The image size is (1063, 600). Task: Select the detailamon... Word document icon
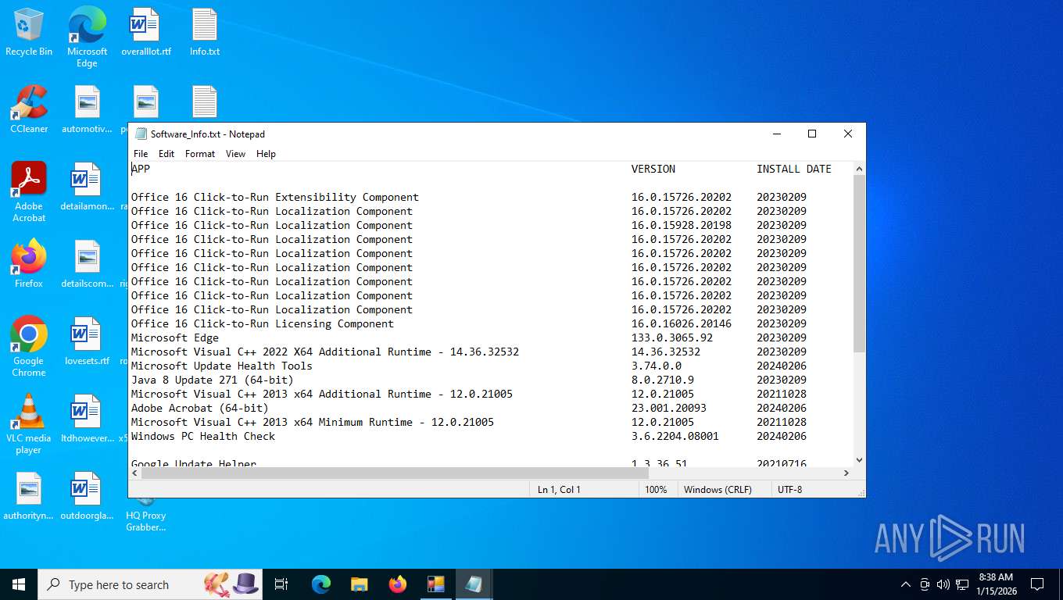pyautogui.click(x=87, y=187)
